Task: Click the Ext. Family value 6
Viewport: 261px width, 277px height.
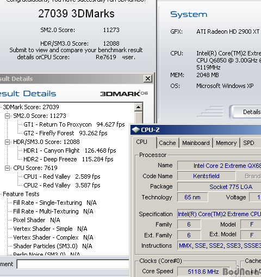Action: pos(189,235)
